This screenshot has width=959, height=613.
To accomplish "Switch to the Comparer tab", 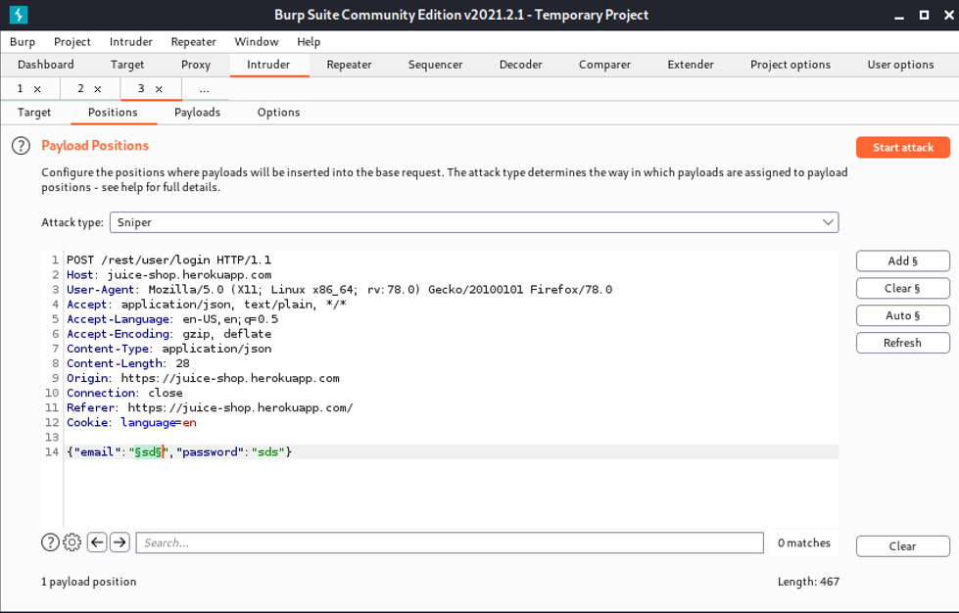I will [604, 65].
